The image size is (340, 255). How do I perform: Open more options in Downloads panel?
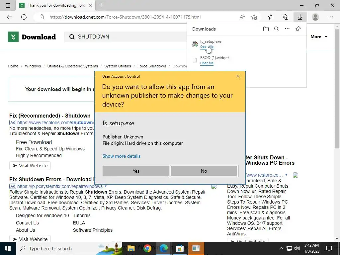[x=287, y=29]
